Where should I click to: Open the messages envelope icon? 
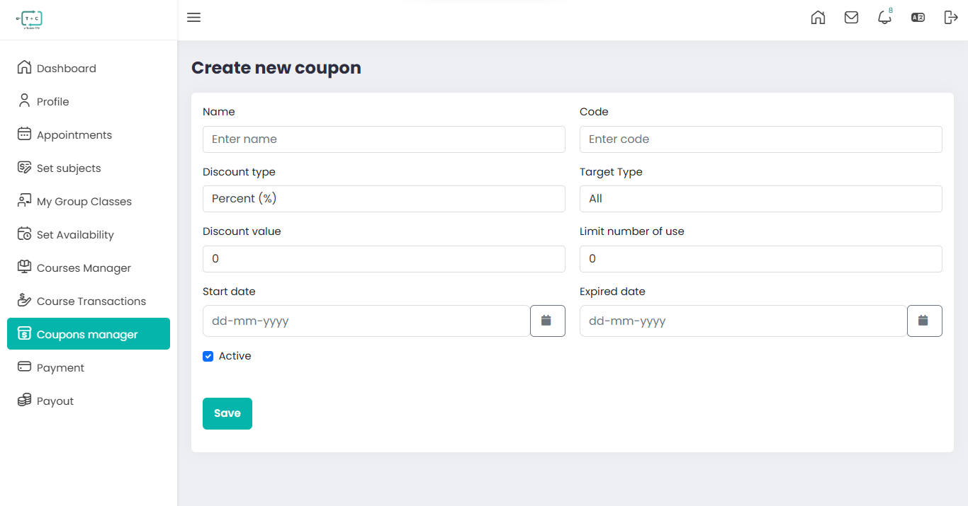point(851,18)
